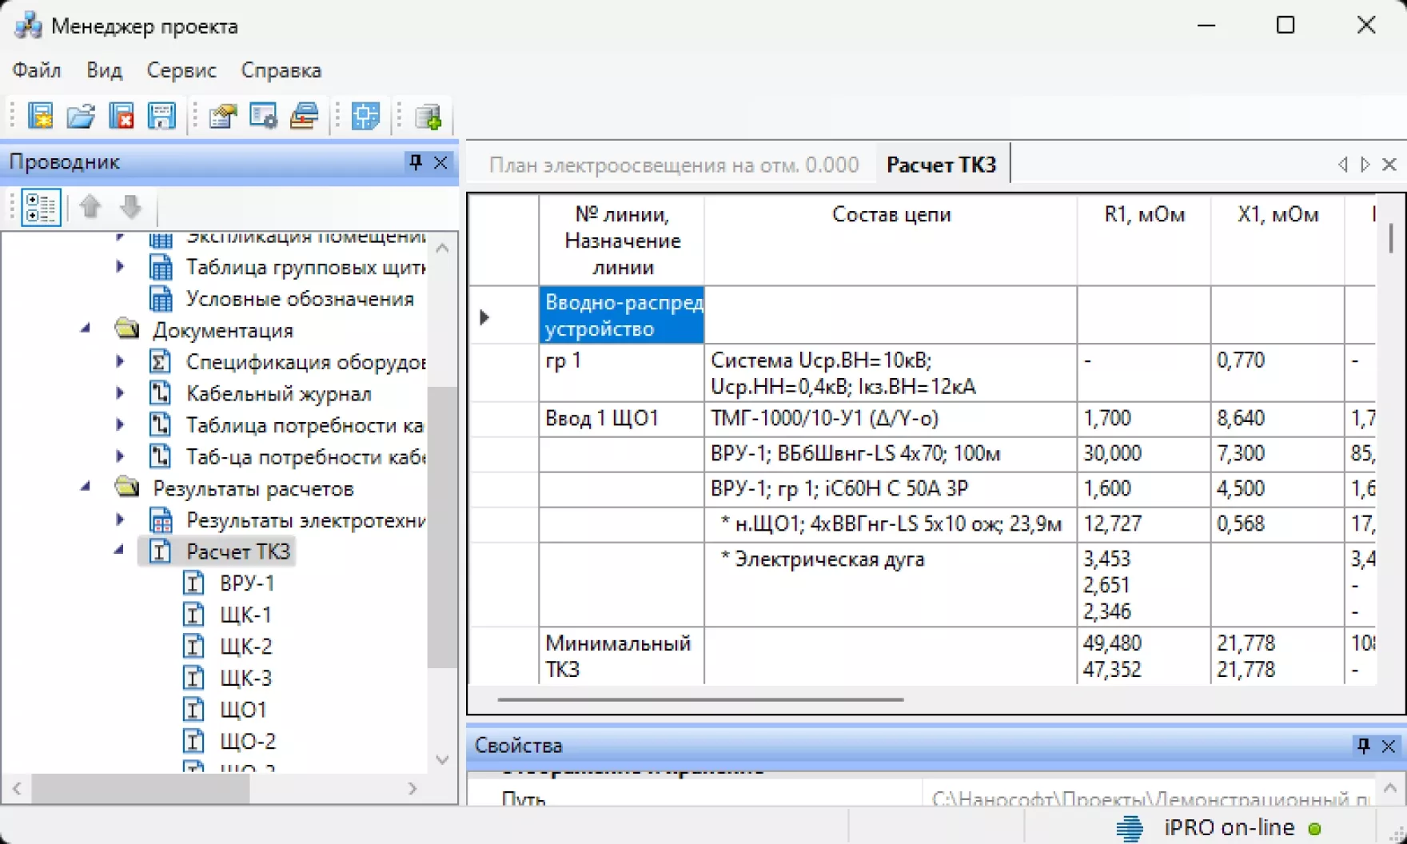
Task: Open project properties via the hand-document icon
Action: click(x=223, y=117)
